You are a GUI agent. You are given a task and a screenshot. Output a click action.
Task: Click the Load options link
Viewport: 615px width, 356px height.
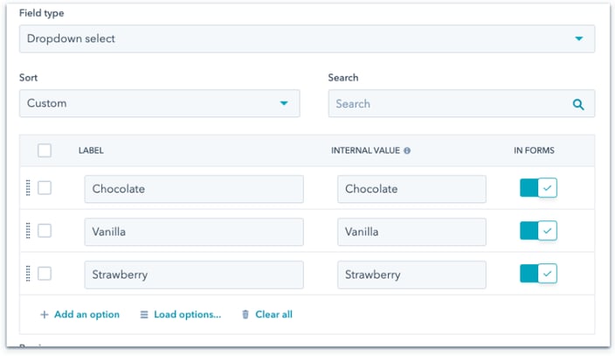tap(188, 314)
